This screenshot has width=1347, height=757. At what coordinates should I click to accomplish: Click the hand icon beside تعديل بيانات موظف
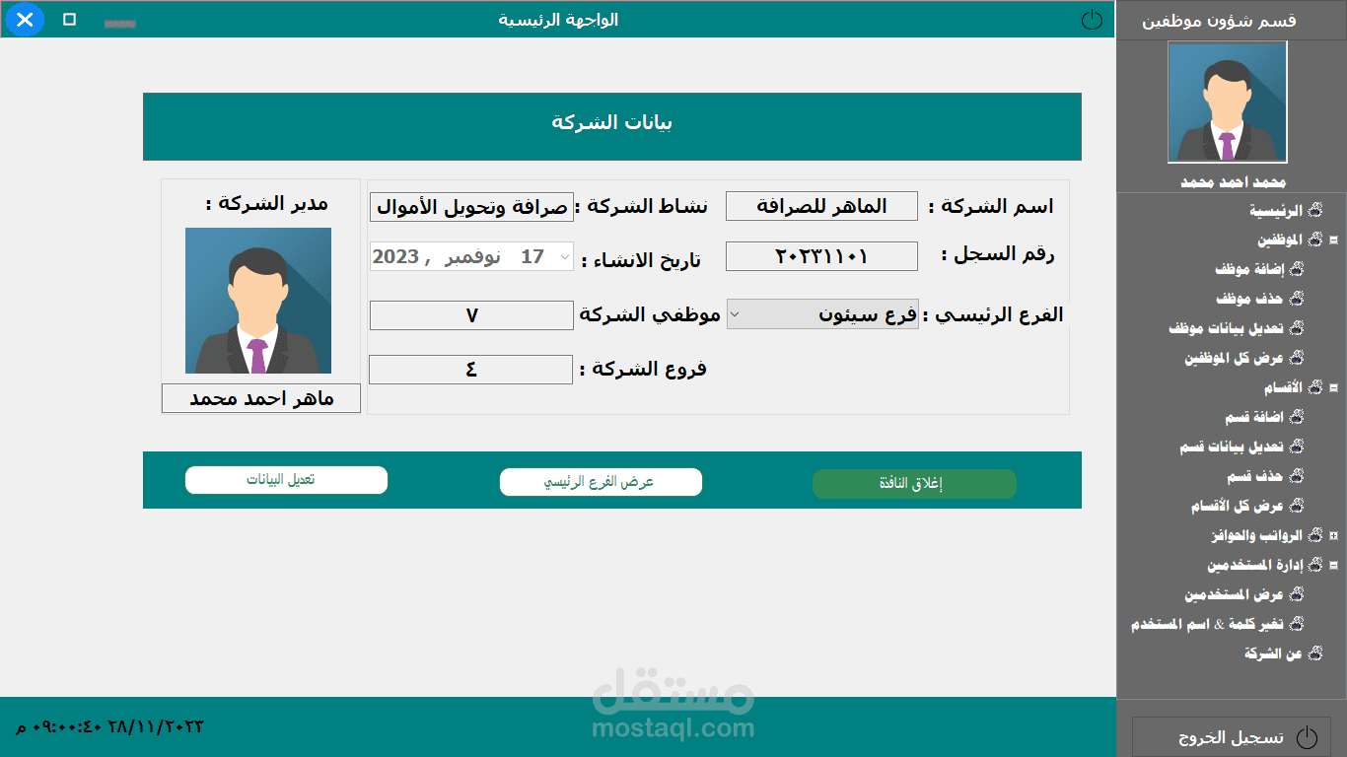pos(1297,328)
